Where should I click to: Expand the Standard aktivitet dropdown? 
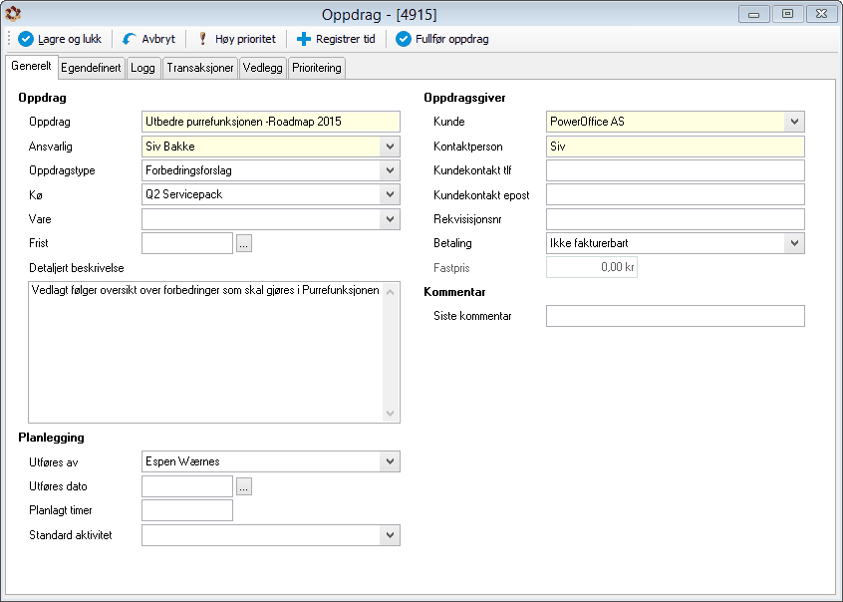(x=391, y=535)
